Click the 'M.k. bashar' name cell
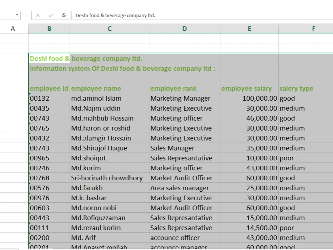Screen dimensions: 333x250 tap(110, 198)
